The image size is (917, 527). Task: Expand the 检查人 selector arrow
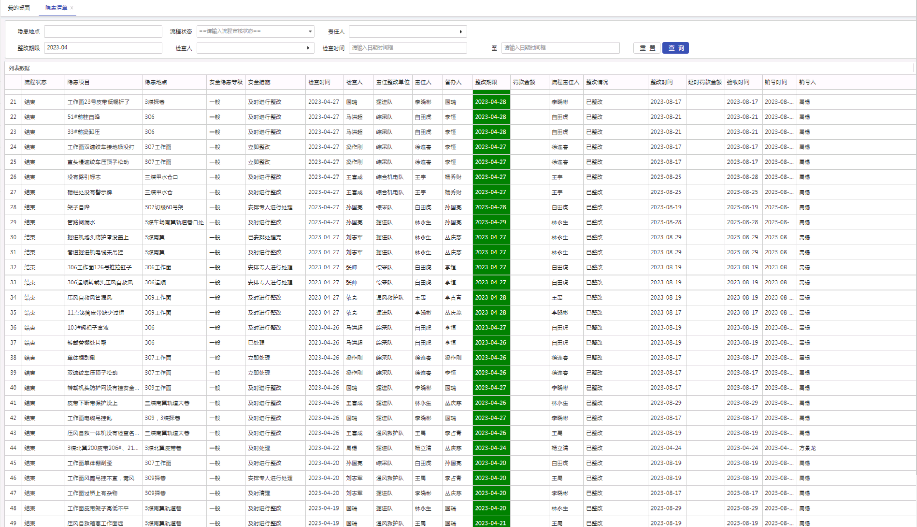click(x=308, y=48)
